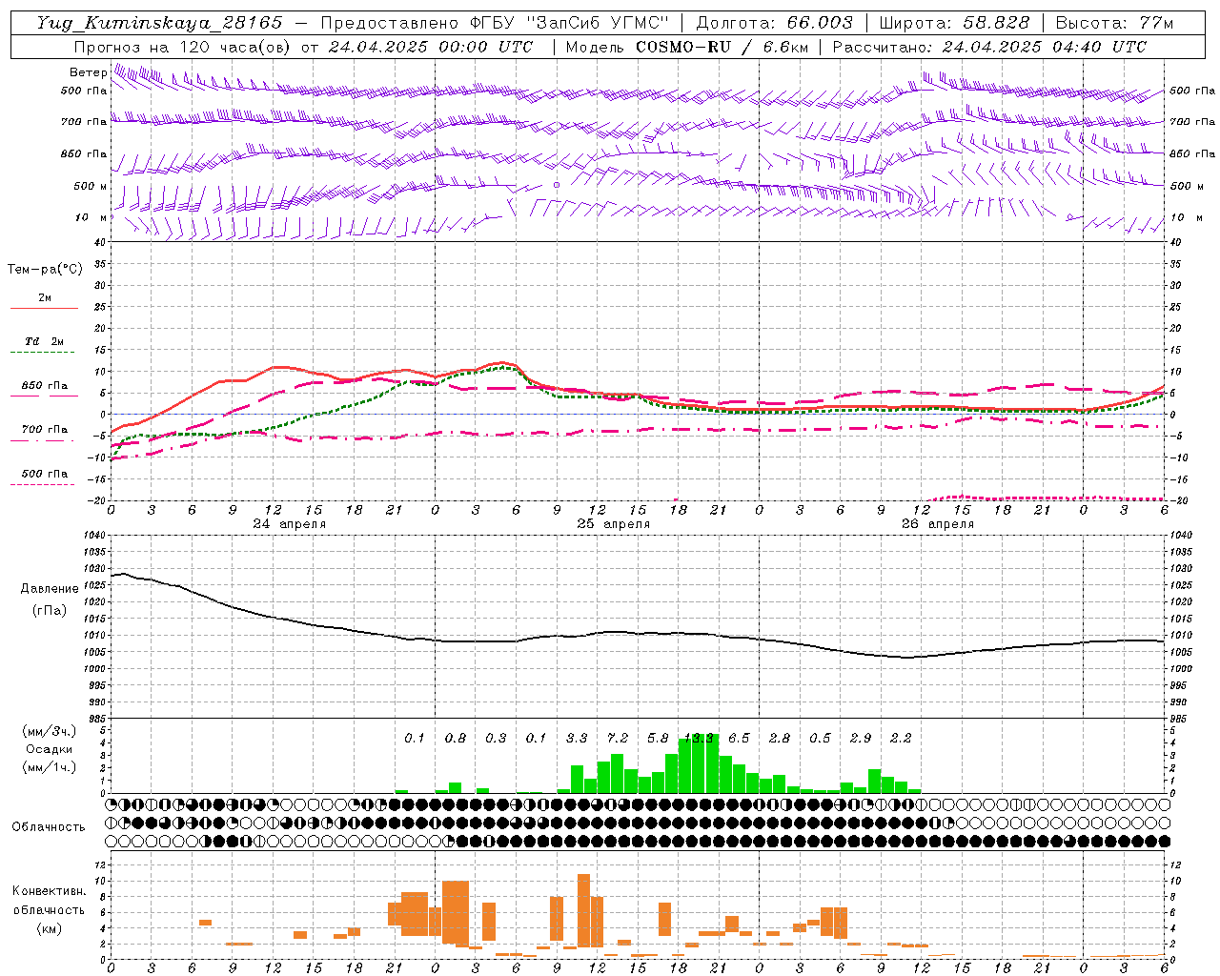Click the 0.8 precipitation total value
This screenshot has height=976, width=1220.
tap(456, 739)
